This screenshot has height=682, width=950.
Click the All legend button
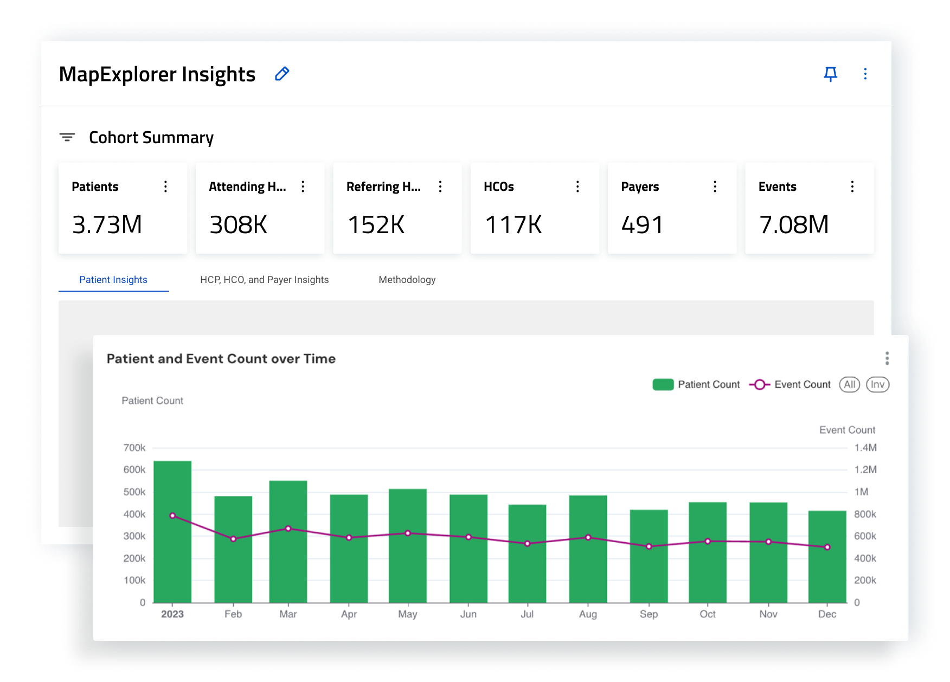pos(850,384)
